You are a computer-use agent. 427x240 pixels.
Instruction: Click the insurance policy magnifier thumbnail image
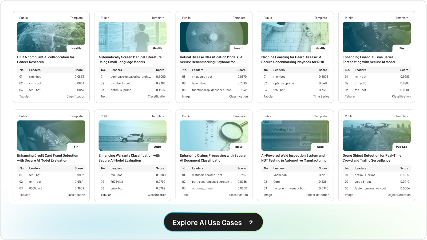tap(213, 135)
